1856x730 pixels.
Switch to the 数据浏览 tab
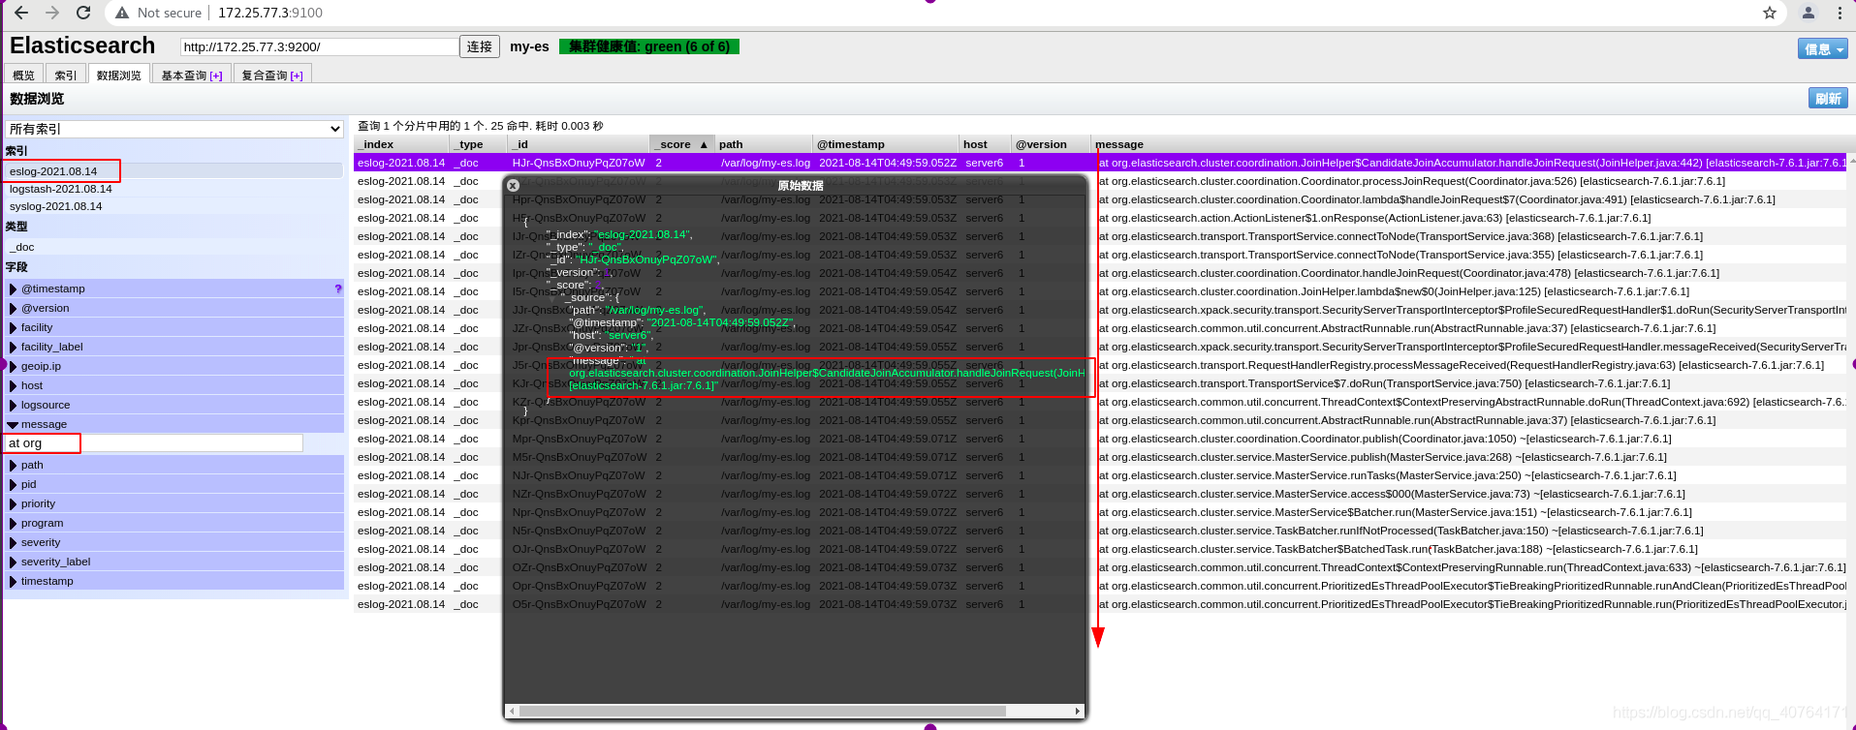point(119,75)
